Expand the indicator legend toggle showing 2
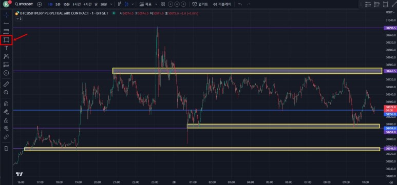The image size is (397, 185). point(18,18)
